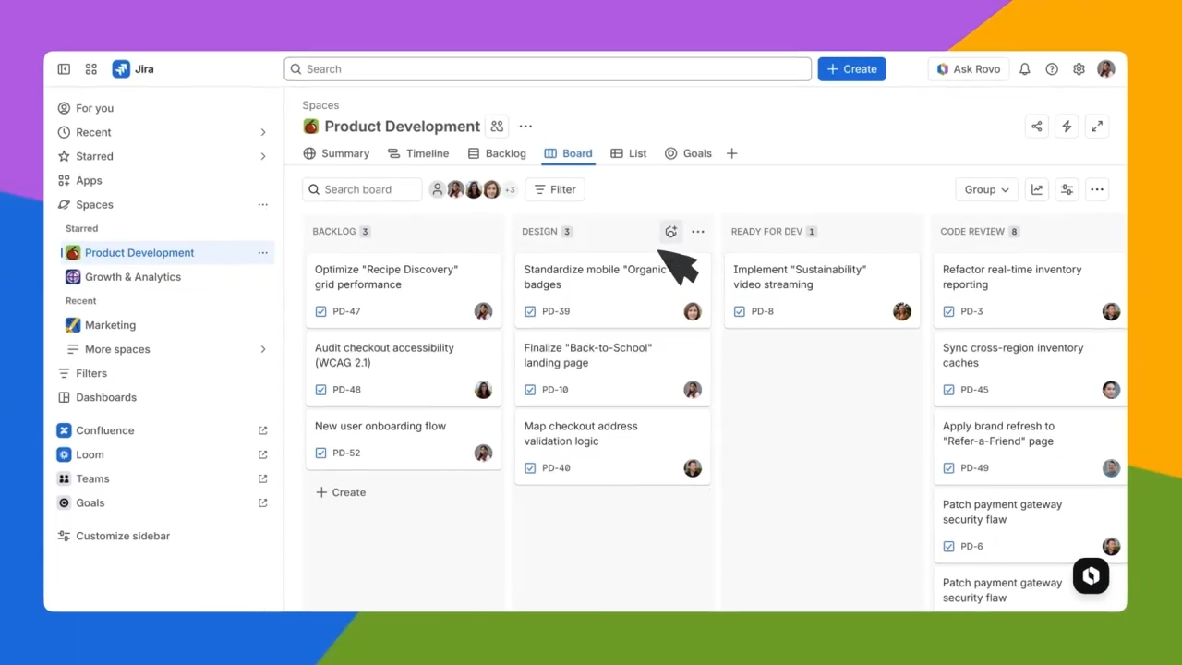The image size is (1182, 665).
Task: Add a new view with the plus icon
Action: 731,153
